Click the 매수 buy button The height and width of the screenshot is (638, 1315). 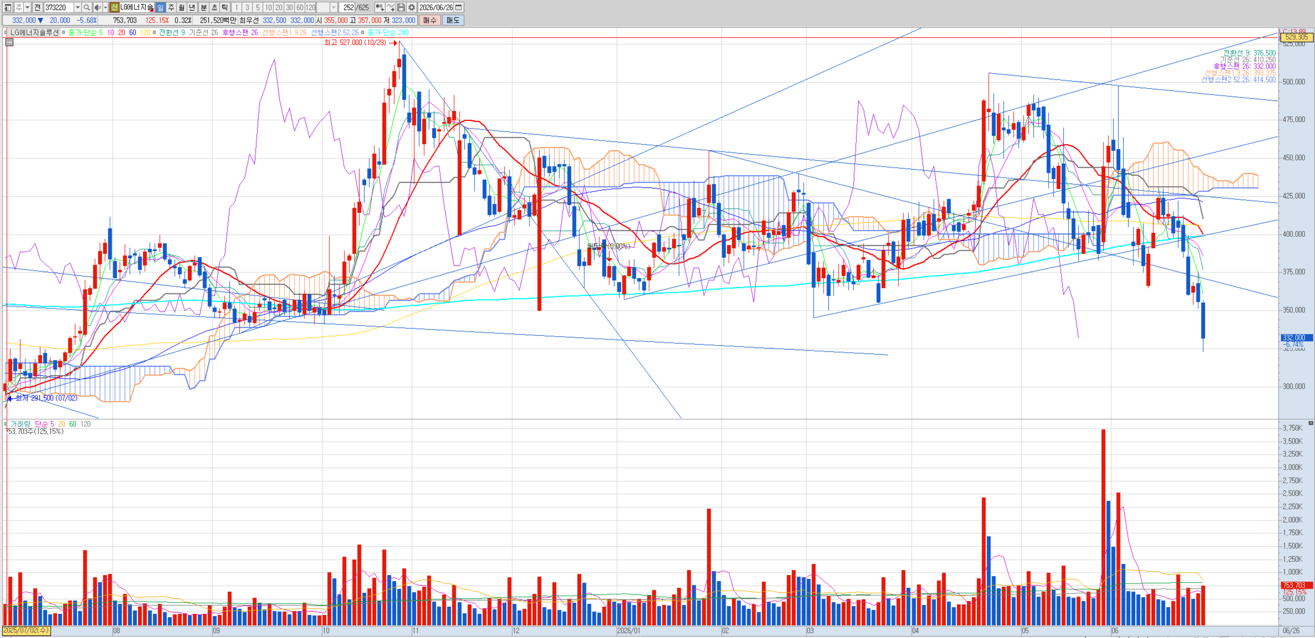point(430,20)
